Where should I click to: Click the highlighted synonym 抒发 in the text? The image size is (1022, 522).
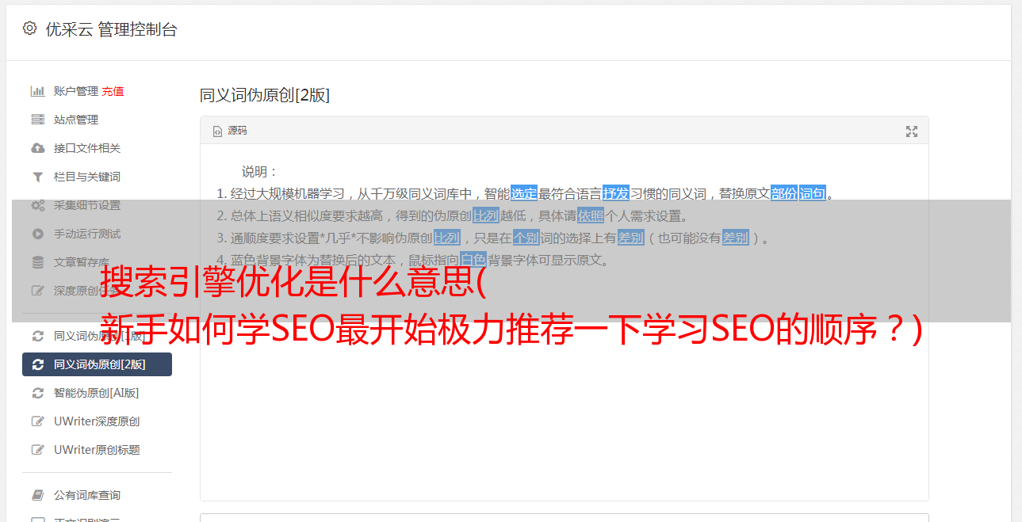pyautogui.click(x=616, y=193)
